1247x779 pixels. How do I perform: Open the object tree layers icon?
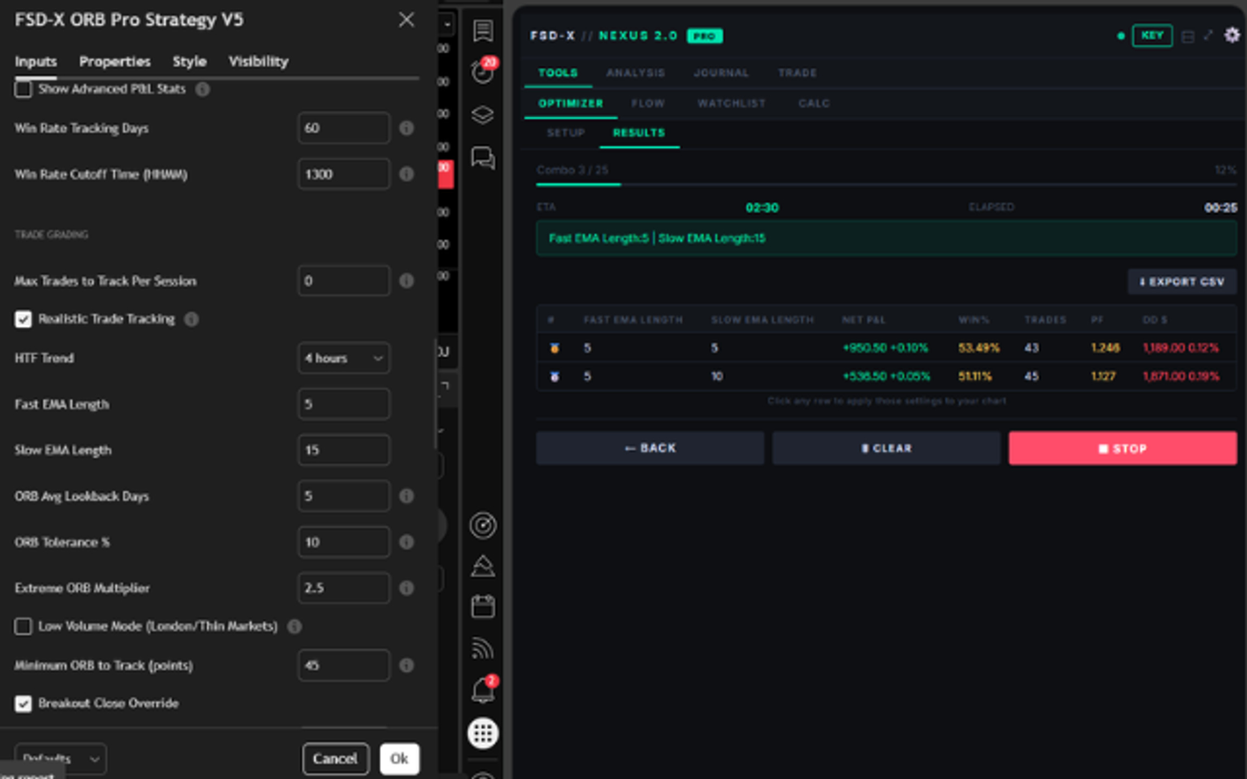pyautogui.click(x=483, y=115)
